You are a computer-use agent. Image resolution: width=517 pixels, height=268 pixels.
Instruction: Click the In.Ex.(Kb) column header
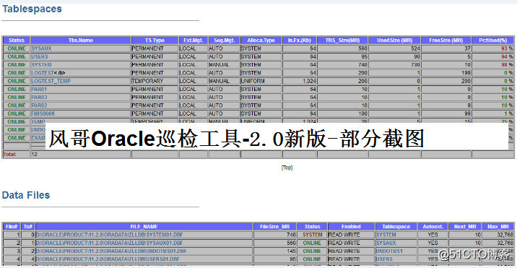(x=300, y=40)
